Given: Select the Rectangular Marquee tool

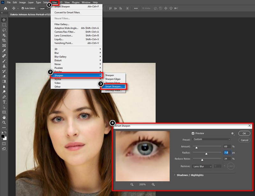Looking at the screenshot, I should [4, 25].
